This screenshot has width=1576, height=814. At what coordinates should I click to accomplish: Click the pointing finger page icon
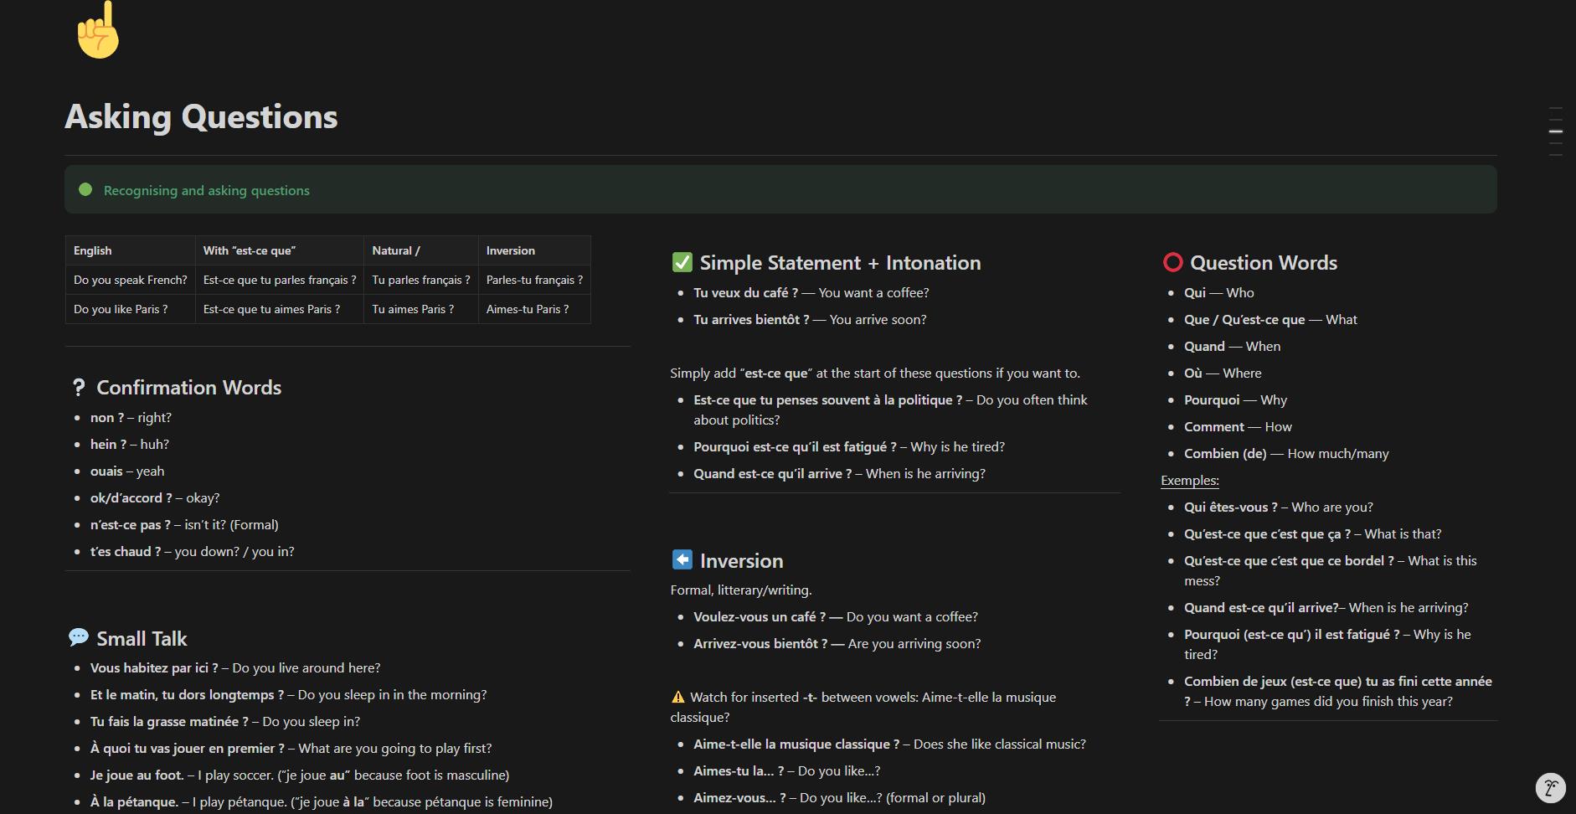click(x=99, y=31)
